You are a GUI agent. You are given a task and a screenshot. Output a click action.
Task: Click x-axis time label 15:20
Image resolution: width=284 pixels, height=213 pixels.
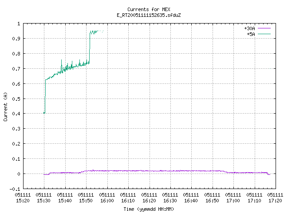(x=23, y=201)
